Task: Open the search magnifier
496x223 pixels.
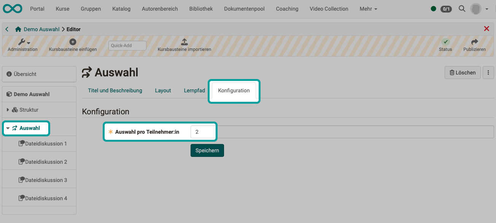Action: [462, 8]
